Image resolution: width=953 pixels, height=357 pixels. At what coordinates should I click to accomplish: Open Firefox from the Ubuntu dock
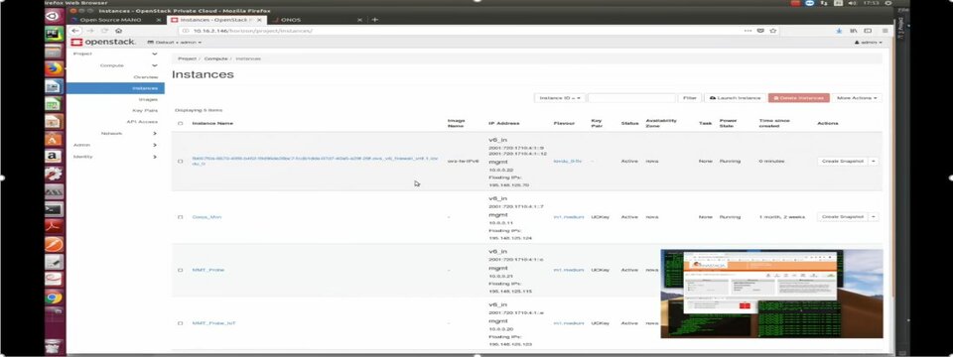[x=54, y=68]
